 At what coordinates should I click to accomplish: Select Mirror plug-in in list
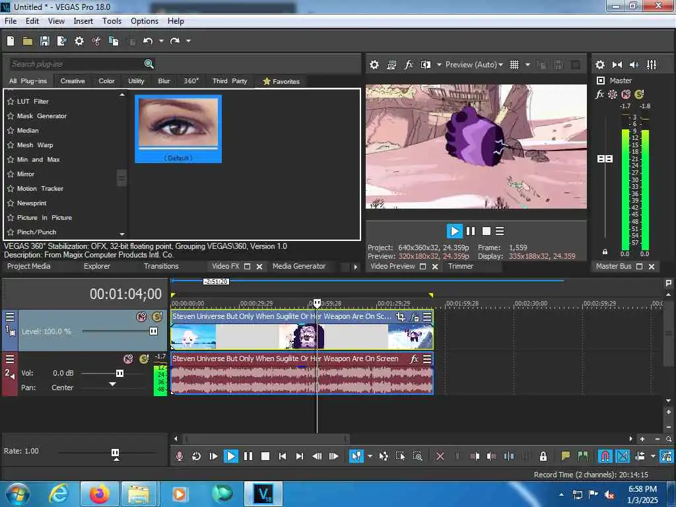point(26,174)
